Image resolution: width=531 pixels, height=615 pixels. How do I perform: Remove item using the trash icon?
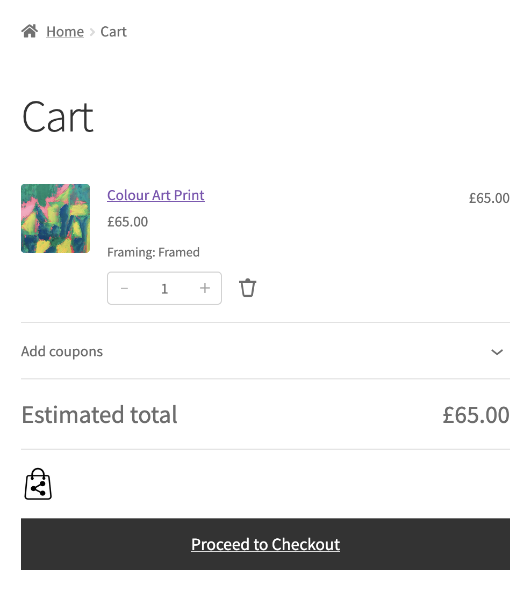click(x=247, y=288)
